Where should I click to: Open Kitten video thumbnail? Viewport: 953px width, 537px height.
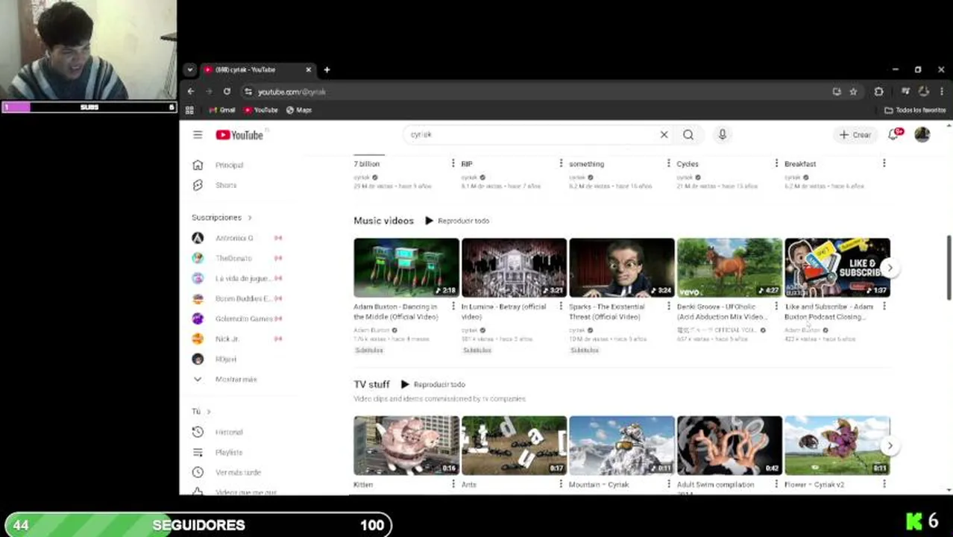pyautogui.click(x=406, y=445)
